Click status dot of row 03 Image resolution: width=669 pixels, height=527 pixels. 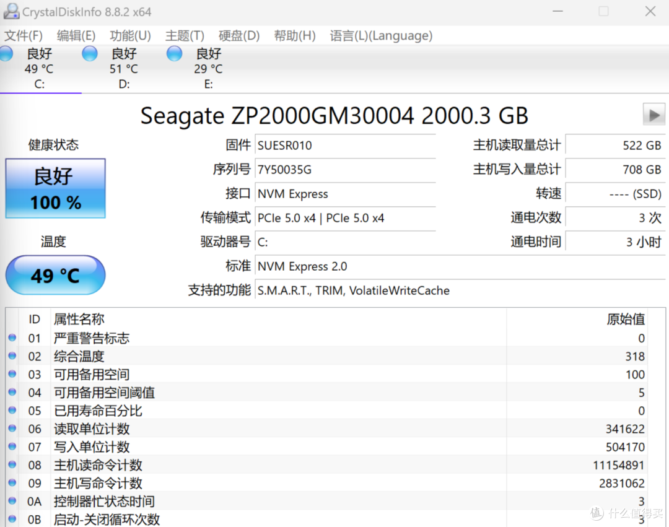click(x=12, y=374)
